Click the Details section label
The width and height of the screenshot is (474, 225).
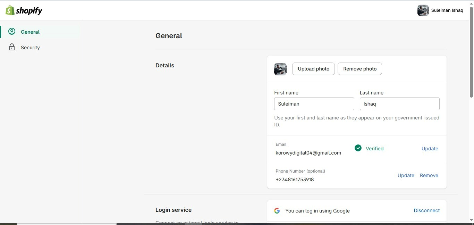(165, 65)
